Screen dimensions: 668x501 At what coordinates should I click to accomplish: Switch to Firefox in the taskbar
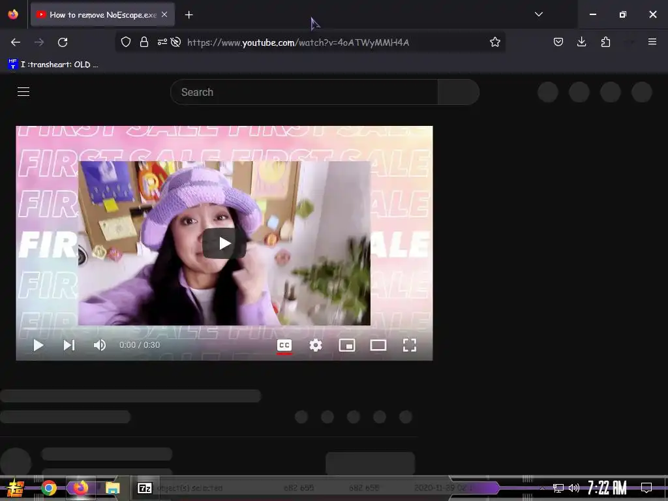pos(80,488)
